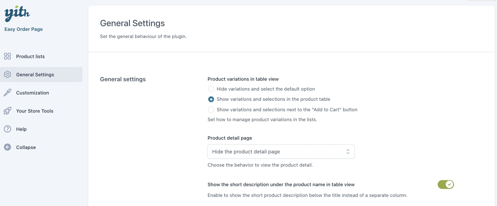Open Your Store Tools section
Image resolution: width=497 pixels, height=206 pixels.
(41, 111)
